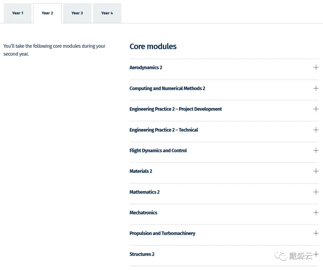The width and height of the screenshot is (323, 270).
Task: Click plus icon for Engineering Practice 2 – Project Development
Action: [x=316, y=109]
